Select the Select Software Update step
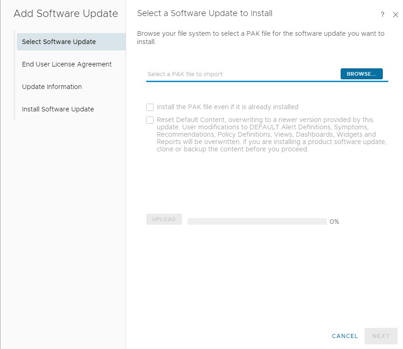This screenshot has width=403, height=349. (59, 42)
